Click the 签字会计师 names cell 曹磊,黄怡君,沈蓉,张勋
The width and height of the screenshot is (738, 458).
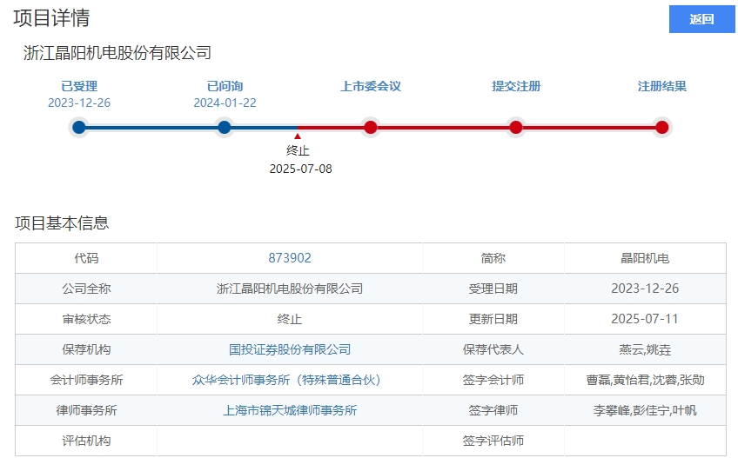click(x=645, y=380)
